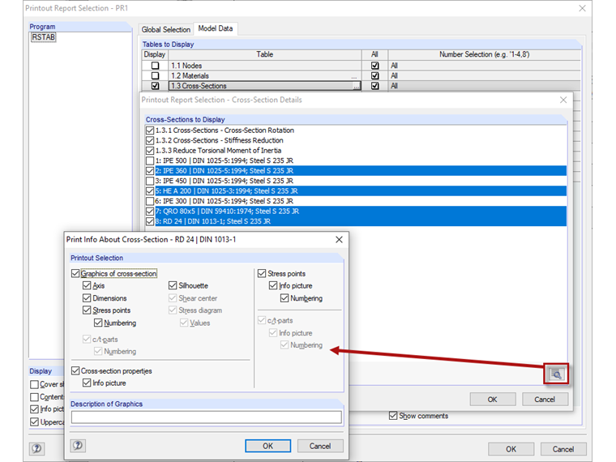
Task: Check the 3: IPE 450 cross-section
Action: tap(150, 181)
